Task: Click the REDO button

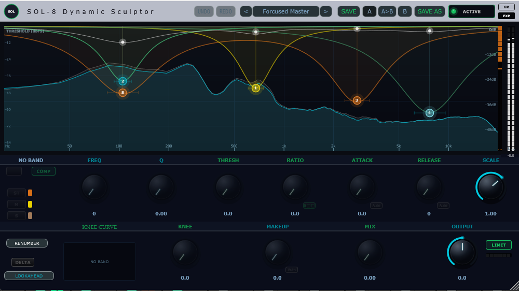Action: tap(226, 11)
